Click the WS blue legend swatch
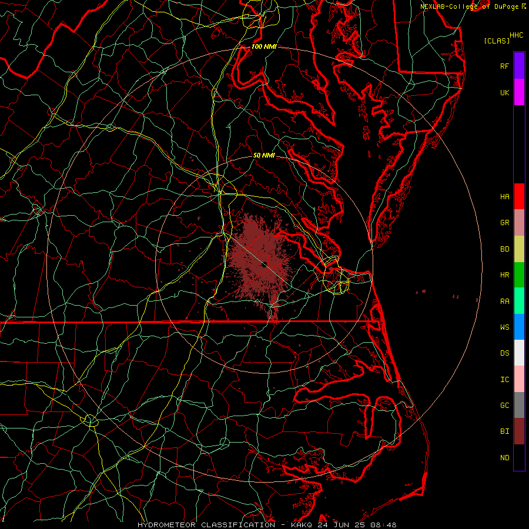Viewport: 529px width, 529px height. (519, 327)
